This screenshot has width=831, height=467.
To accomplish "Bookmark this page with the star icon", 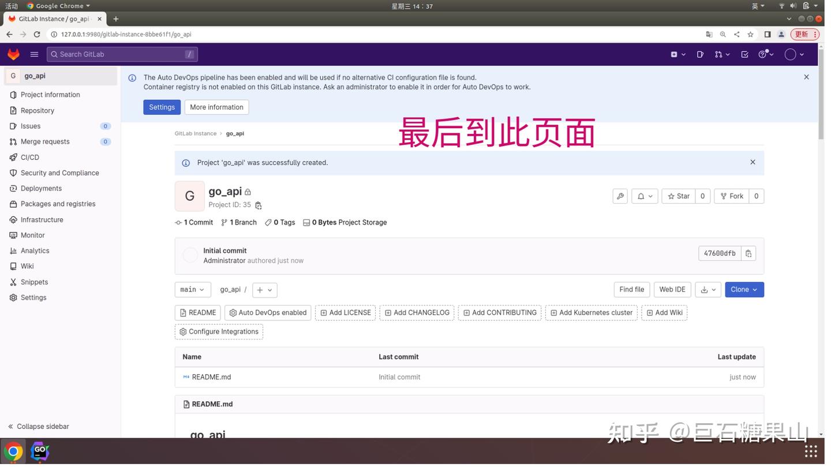I will point(750,34).
